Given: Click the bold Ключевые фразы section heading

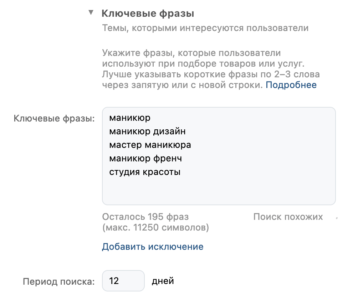Looking at the screenshot, I should [x=148, y=14].
